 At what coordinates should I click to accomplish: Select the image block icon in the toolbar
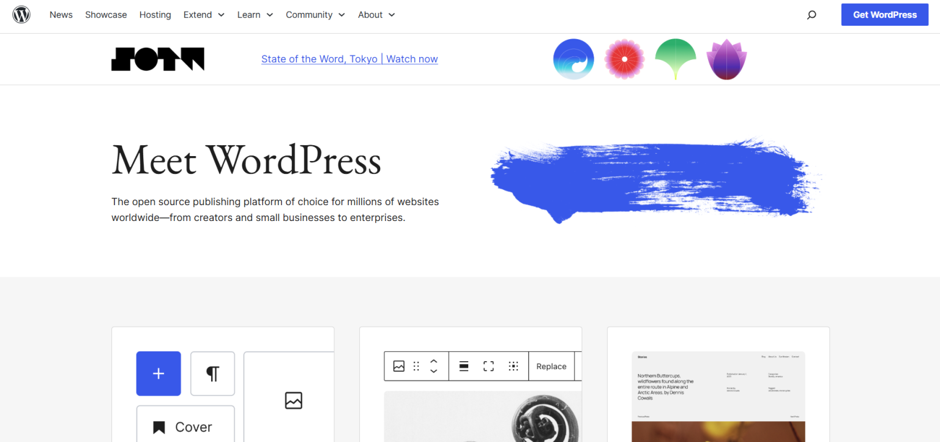(398, 366)
